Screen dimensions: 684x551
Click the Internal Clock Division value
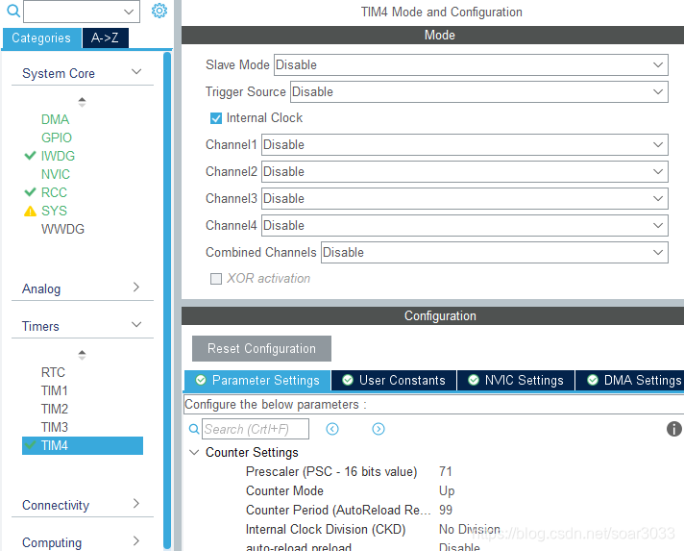coord(470,529)
